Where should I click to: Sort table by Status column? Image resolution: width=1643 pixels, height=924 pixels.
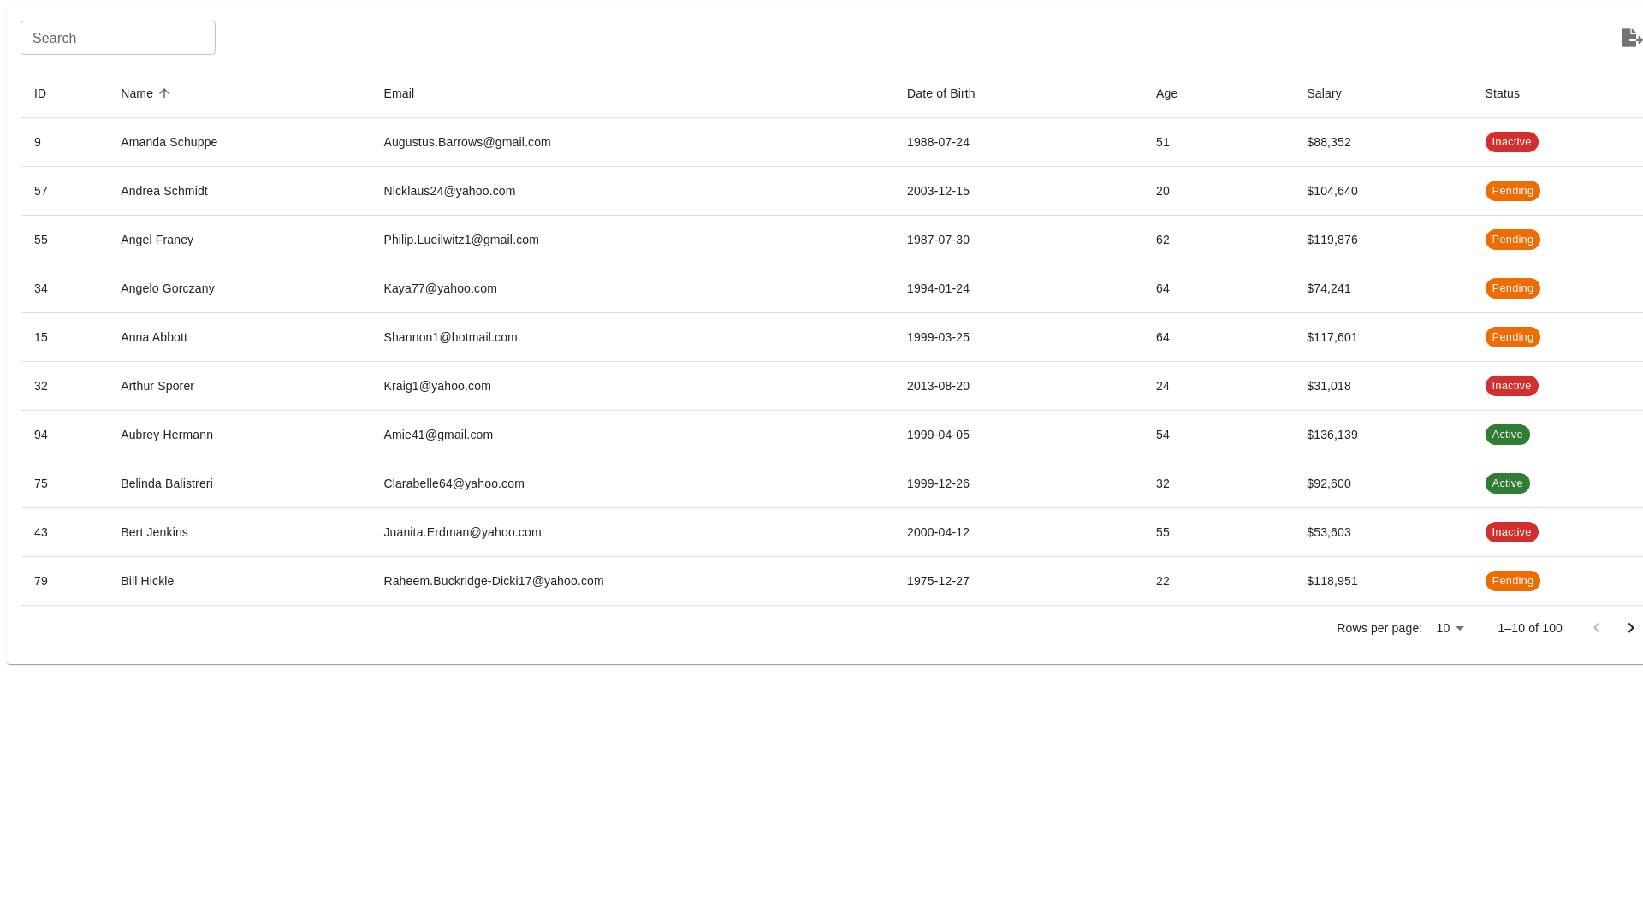1502,93
